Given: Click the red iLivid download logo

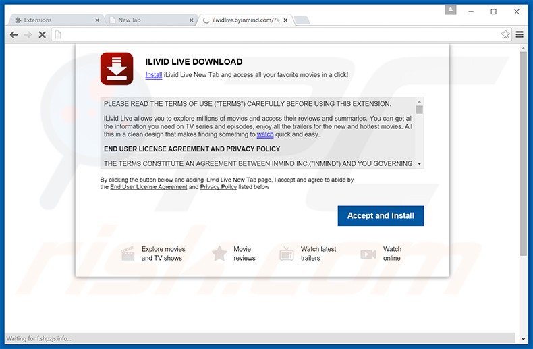Looking at the screenshot, I should (117, 69).
